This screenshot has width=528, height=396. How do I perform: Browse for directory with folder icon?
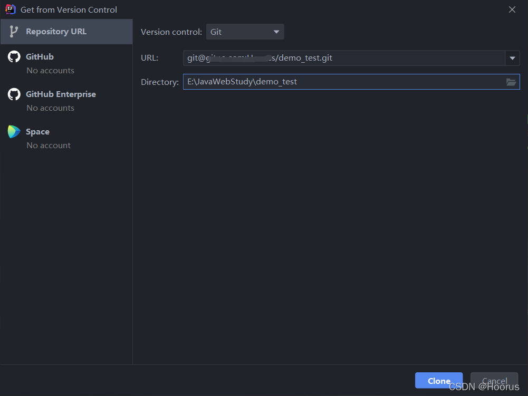click(511, 82)
